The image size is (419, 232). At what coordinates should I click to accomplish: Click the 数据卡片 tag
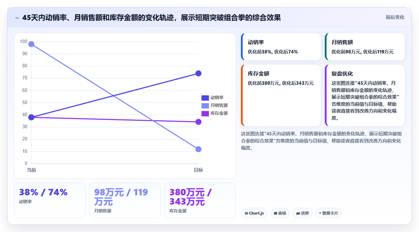point(328,213)
